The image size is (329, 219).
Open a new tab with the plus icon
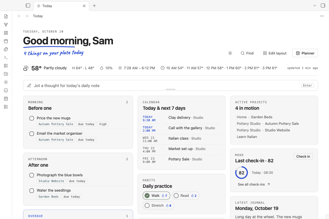click(x=94, y=5)
